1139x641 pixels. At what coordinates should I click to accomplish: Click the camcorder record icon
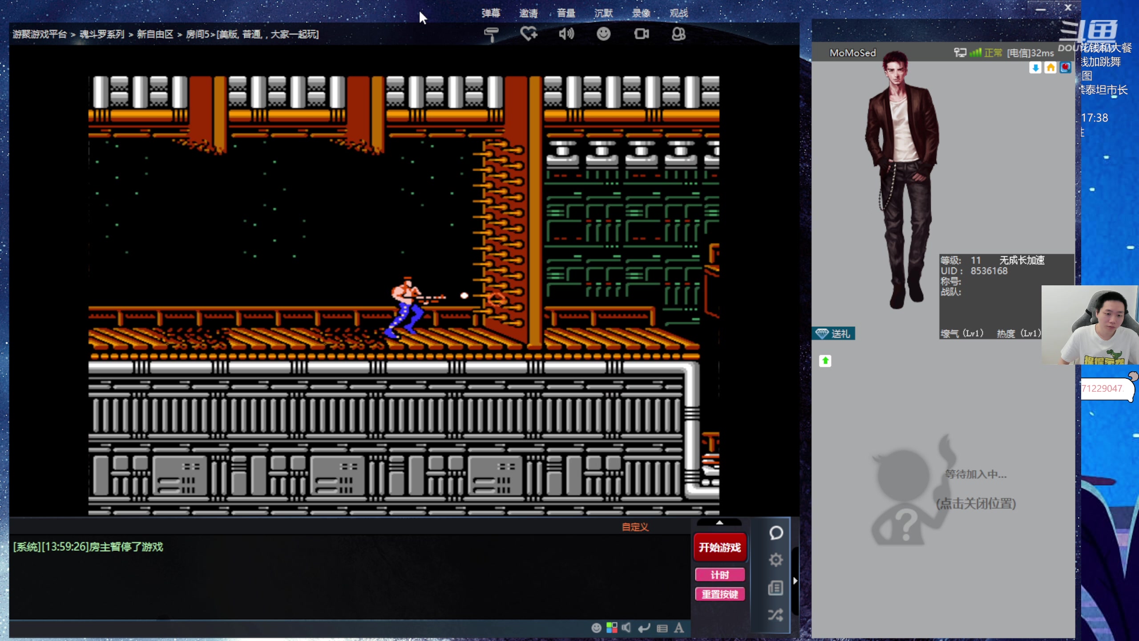click(x=641, y=34)
